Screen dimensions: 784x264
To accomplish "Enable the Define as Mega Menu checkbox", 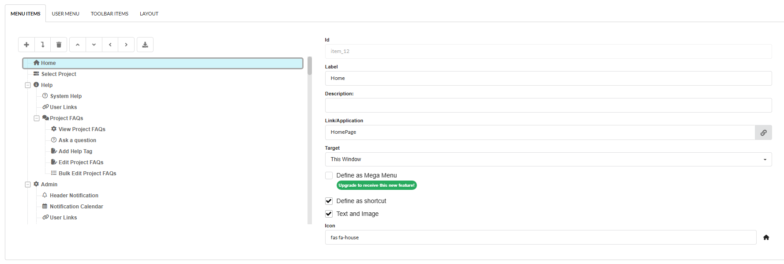I will [329, 175].
